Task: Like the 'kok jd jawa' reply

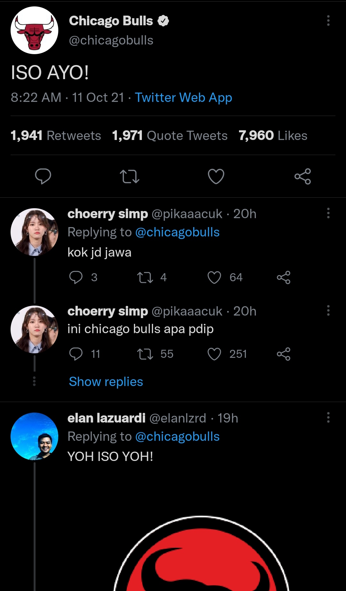Action: coord(214,277)
